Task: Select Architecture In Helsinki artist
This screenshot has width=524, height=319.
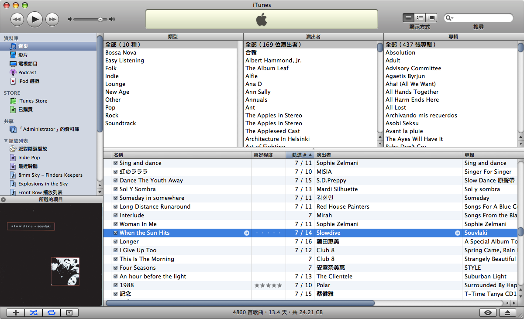Action: coord(310,139)
